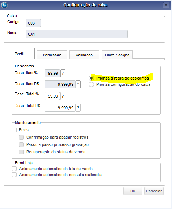Open help for Desc. Item % field
The width and height of the screenshot is (172, 209).
click(x=63, y=73)
